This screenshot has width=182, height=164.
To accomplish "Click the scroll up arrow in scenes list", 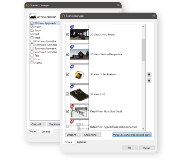I will click(x=143, y=27).
